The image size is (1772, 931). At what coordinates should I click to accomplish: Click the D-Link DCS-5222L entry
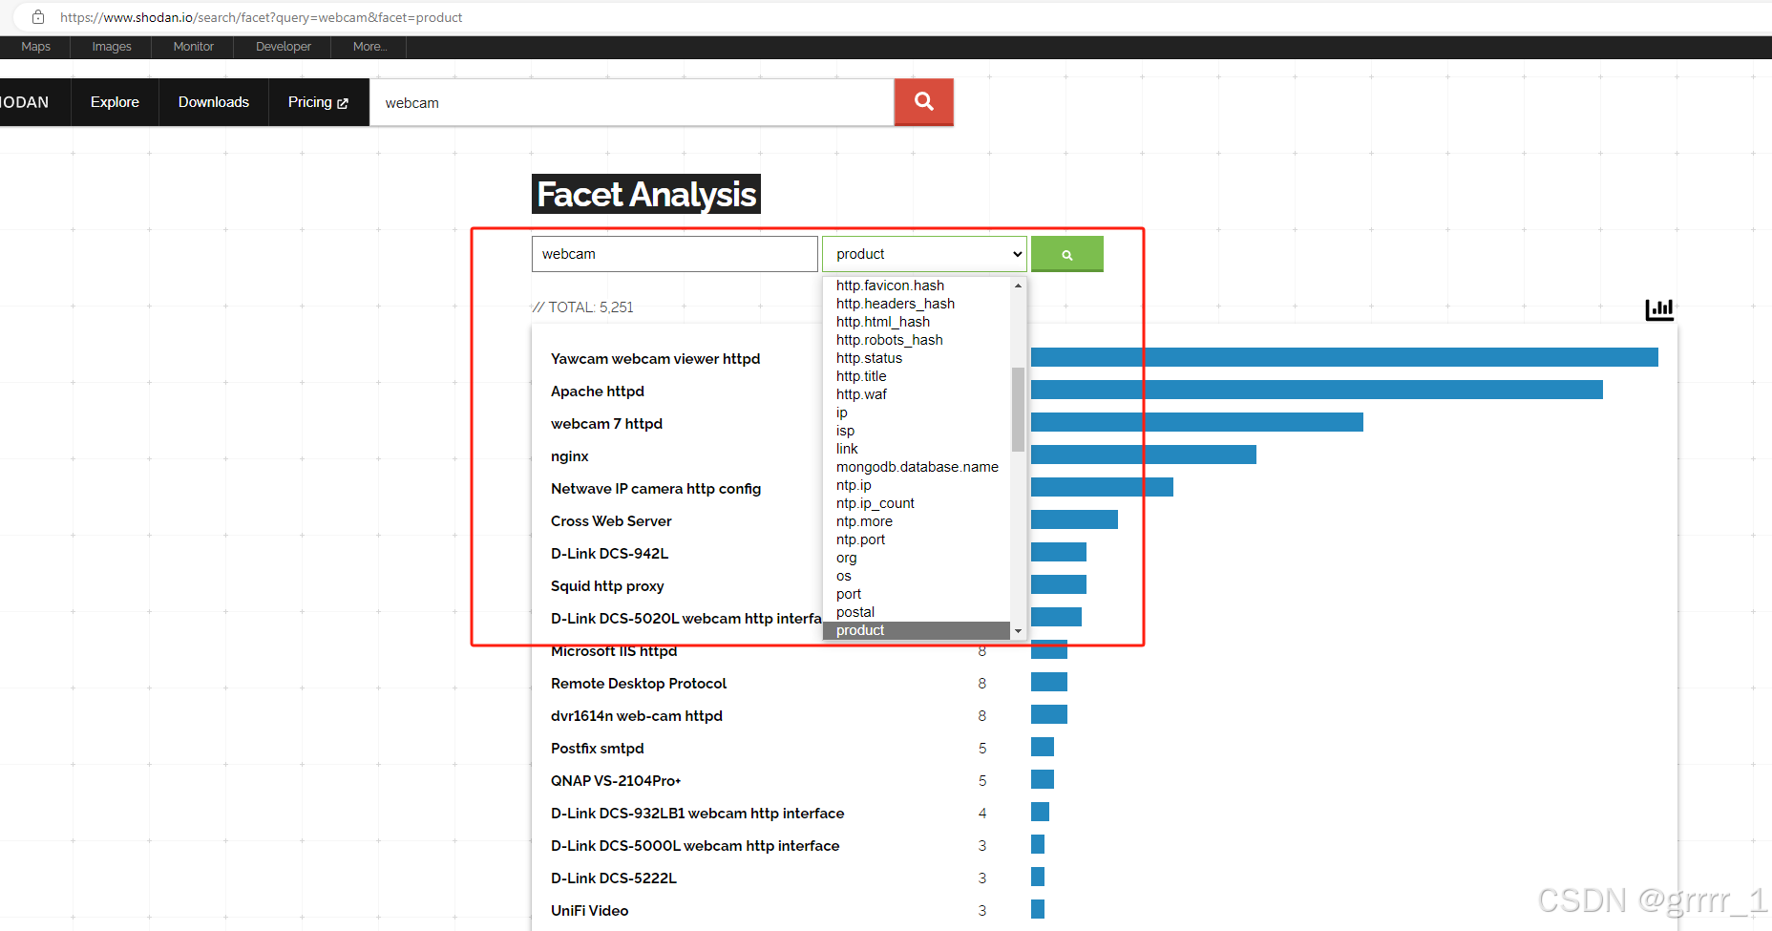coord(614,878)
